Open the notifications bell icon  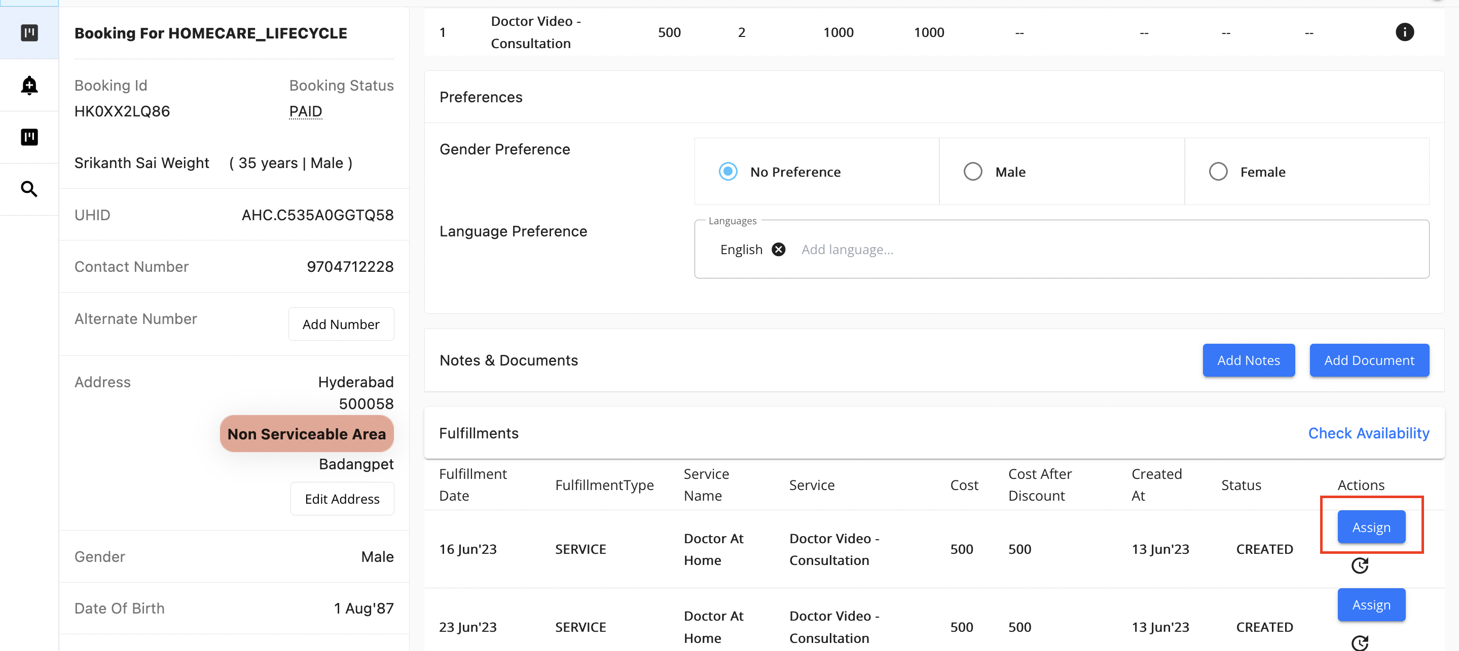[29, 86]
